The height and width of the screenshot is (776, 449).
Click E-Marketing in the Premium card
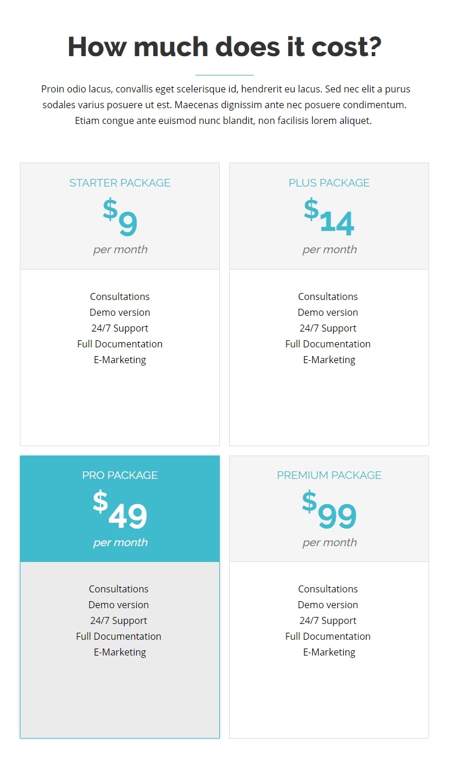click(x=329, y=652)
